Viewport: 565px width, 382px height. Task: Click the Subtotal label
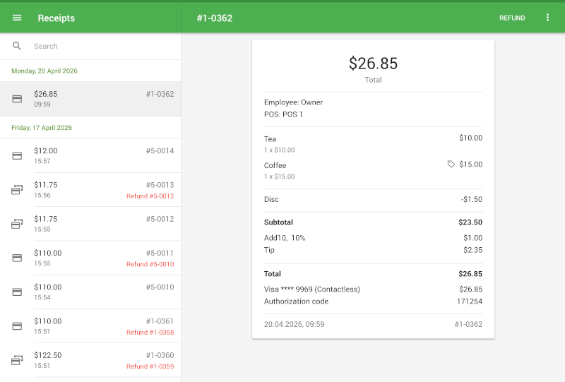[278, 222]
